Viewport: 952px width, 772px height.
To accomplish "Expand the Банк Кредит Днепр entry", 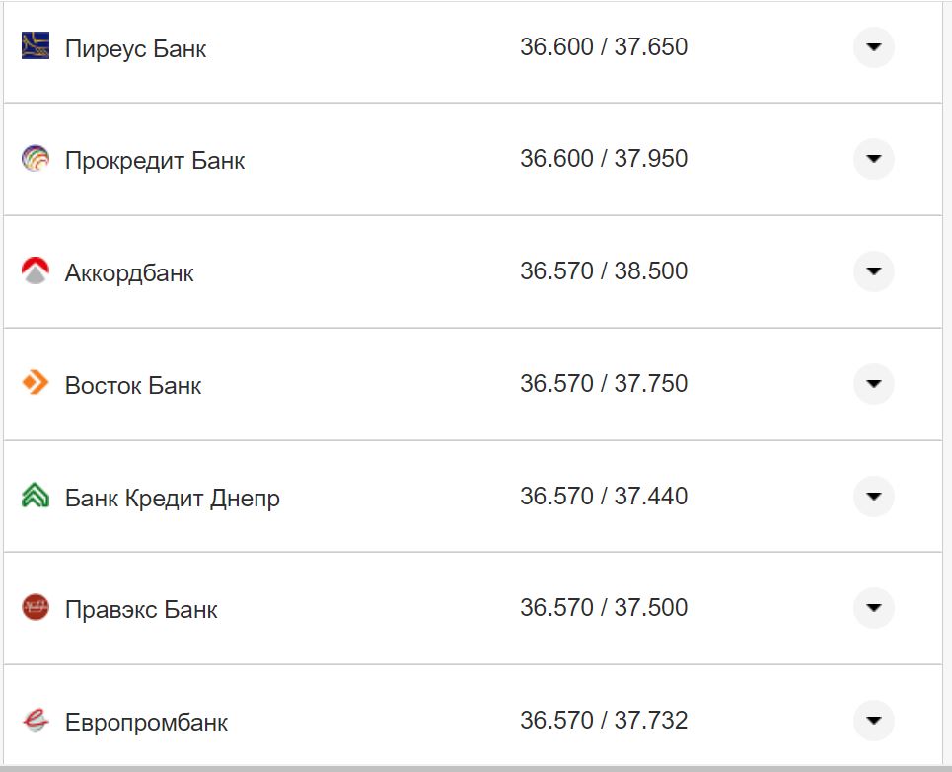I will pos(872,497).
